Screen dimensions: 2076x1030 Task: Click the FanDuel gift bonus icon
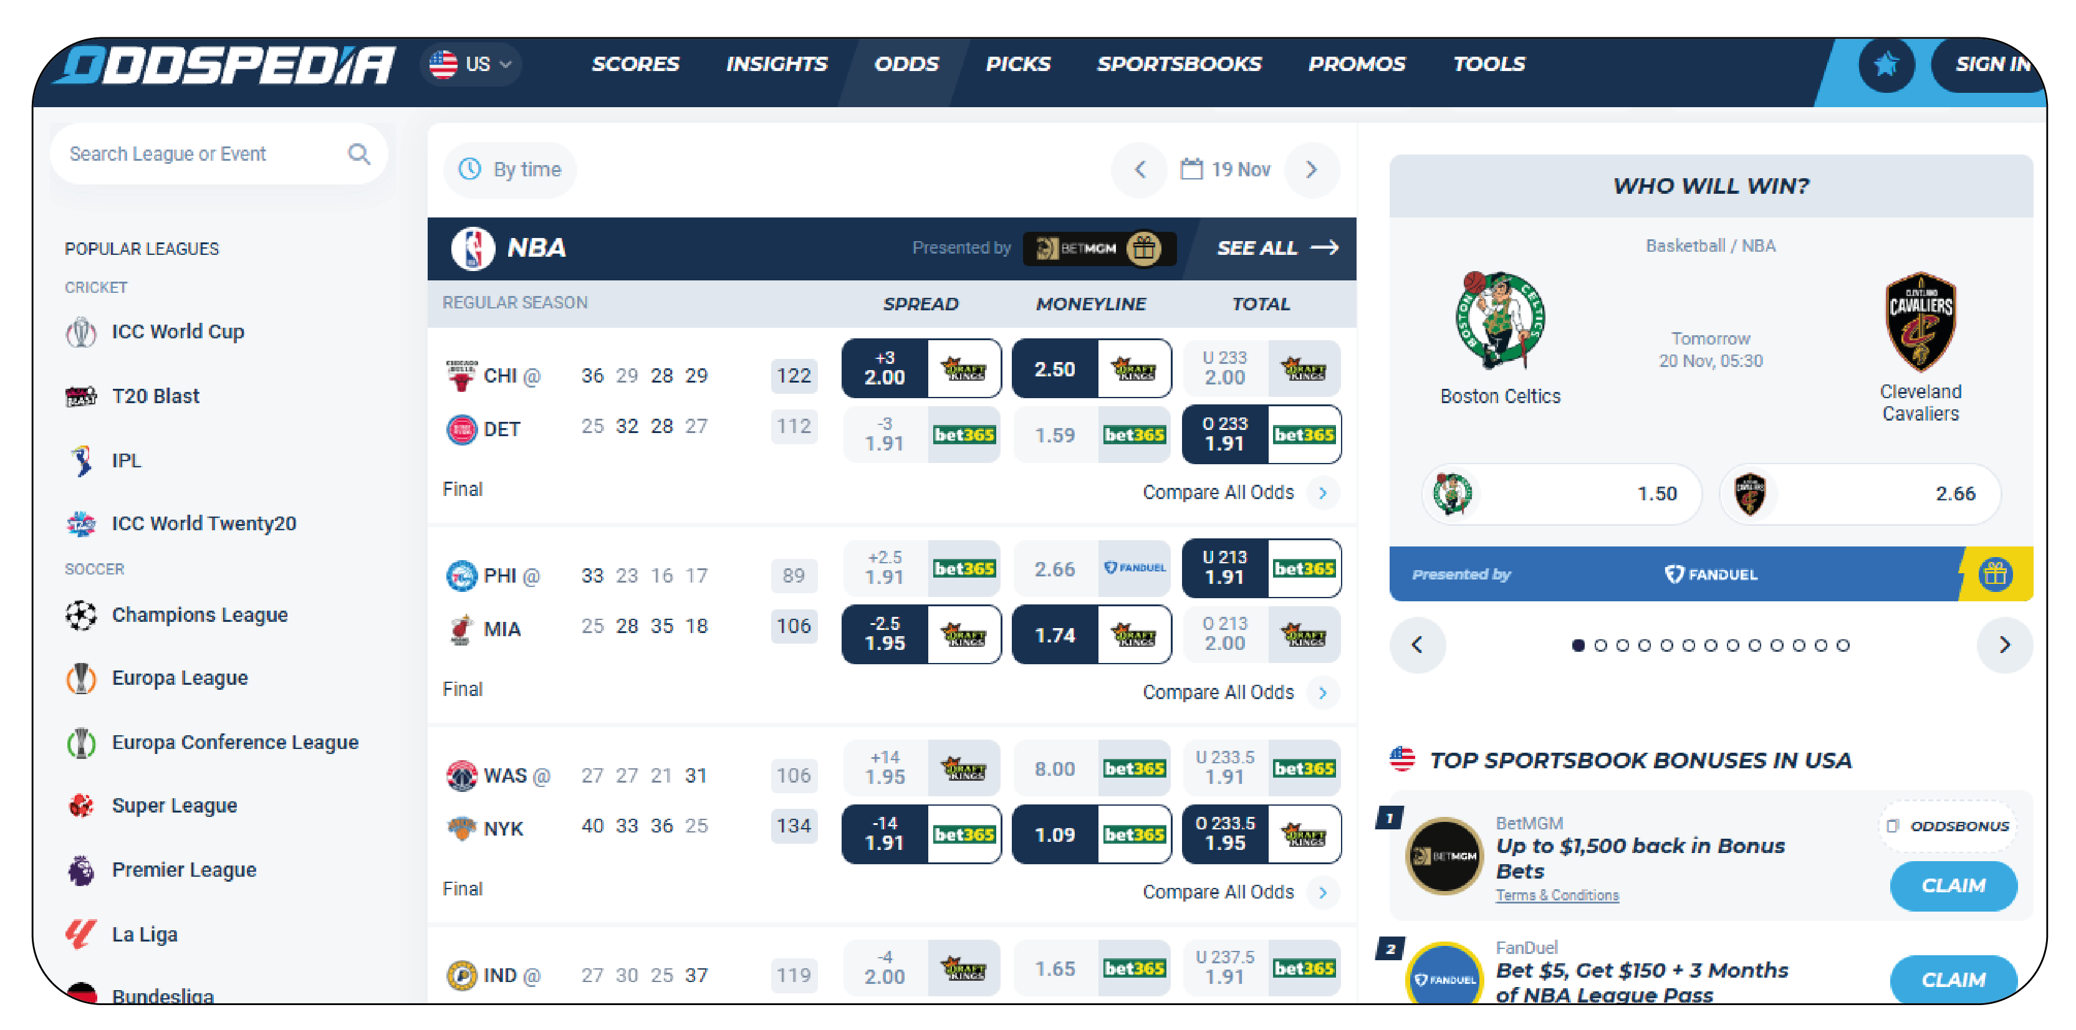point(1996,574)
